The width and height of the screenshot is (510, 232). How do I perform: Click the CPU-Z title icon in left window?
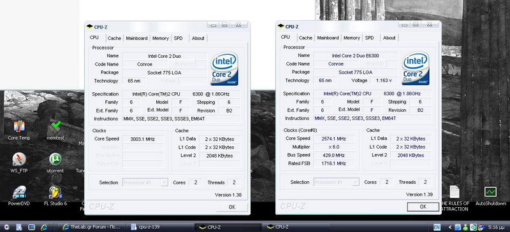tap(90, 27)
